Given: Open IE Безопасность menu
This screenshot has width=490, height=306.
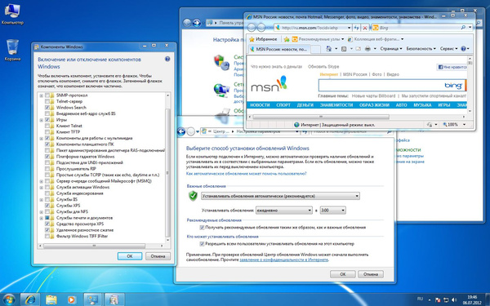Looking at the screenshot, I should click(x=421, y=49).
